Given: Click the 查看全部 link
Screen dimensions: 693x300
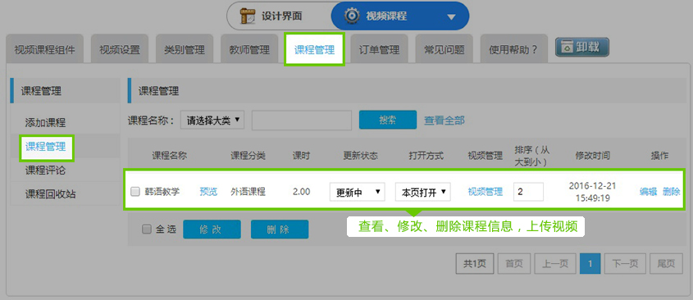Looking at the screenshot, I should tap(445, 120).
